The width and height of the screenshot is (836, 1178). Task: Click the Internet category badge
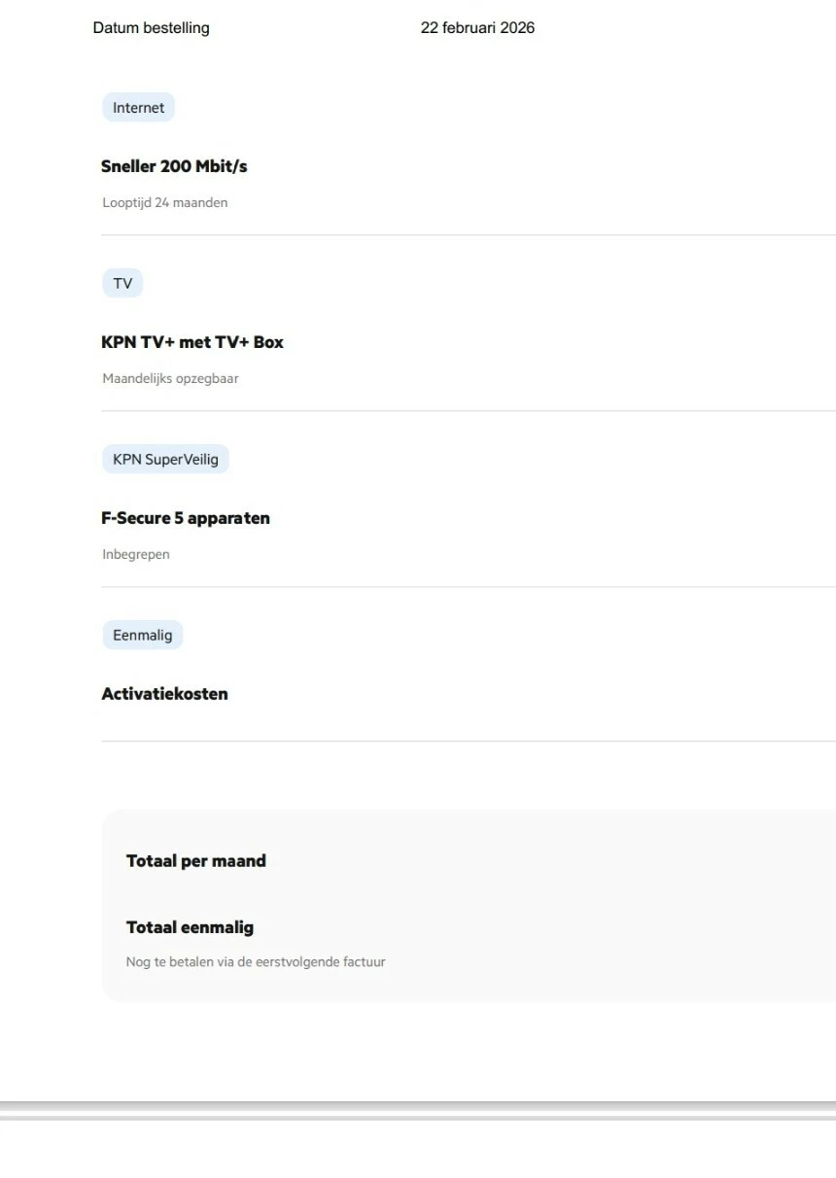point(138,108)
